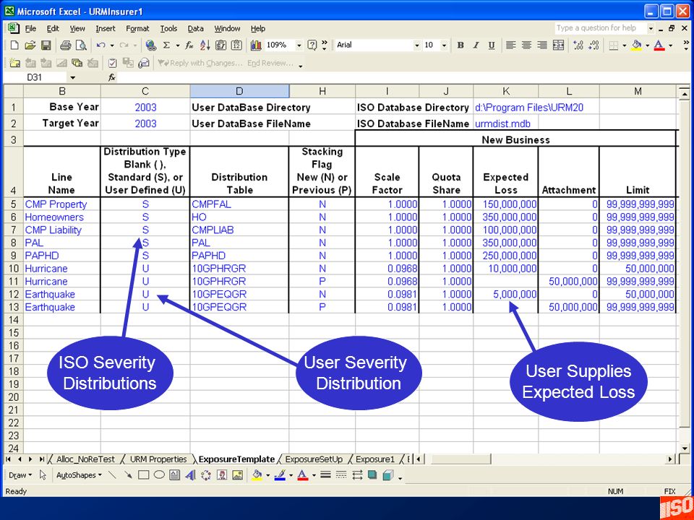The image size is (694, 520).
Task: Apply bold formatting
Action: (460, 45)
